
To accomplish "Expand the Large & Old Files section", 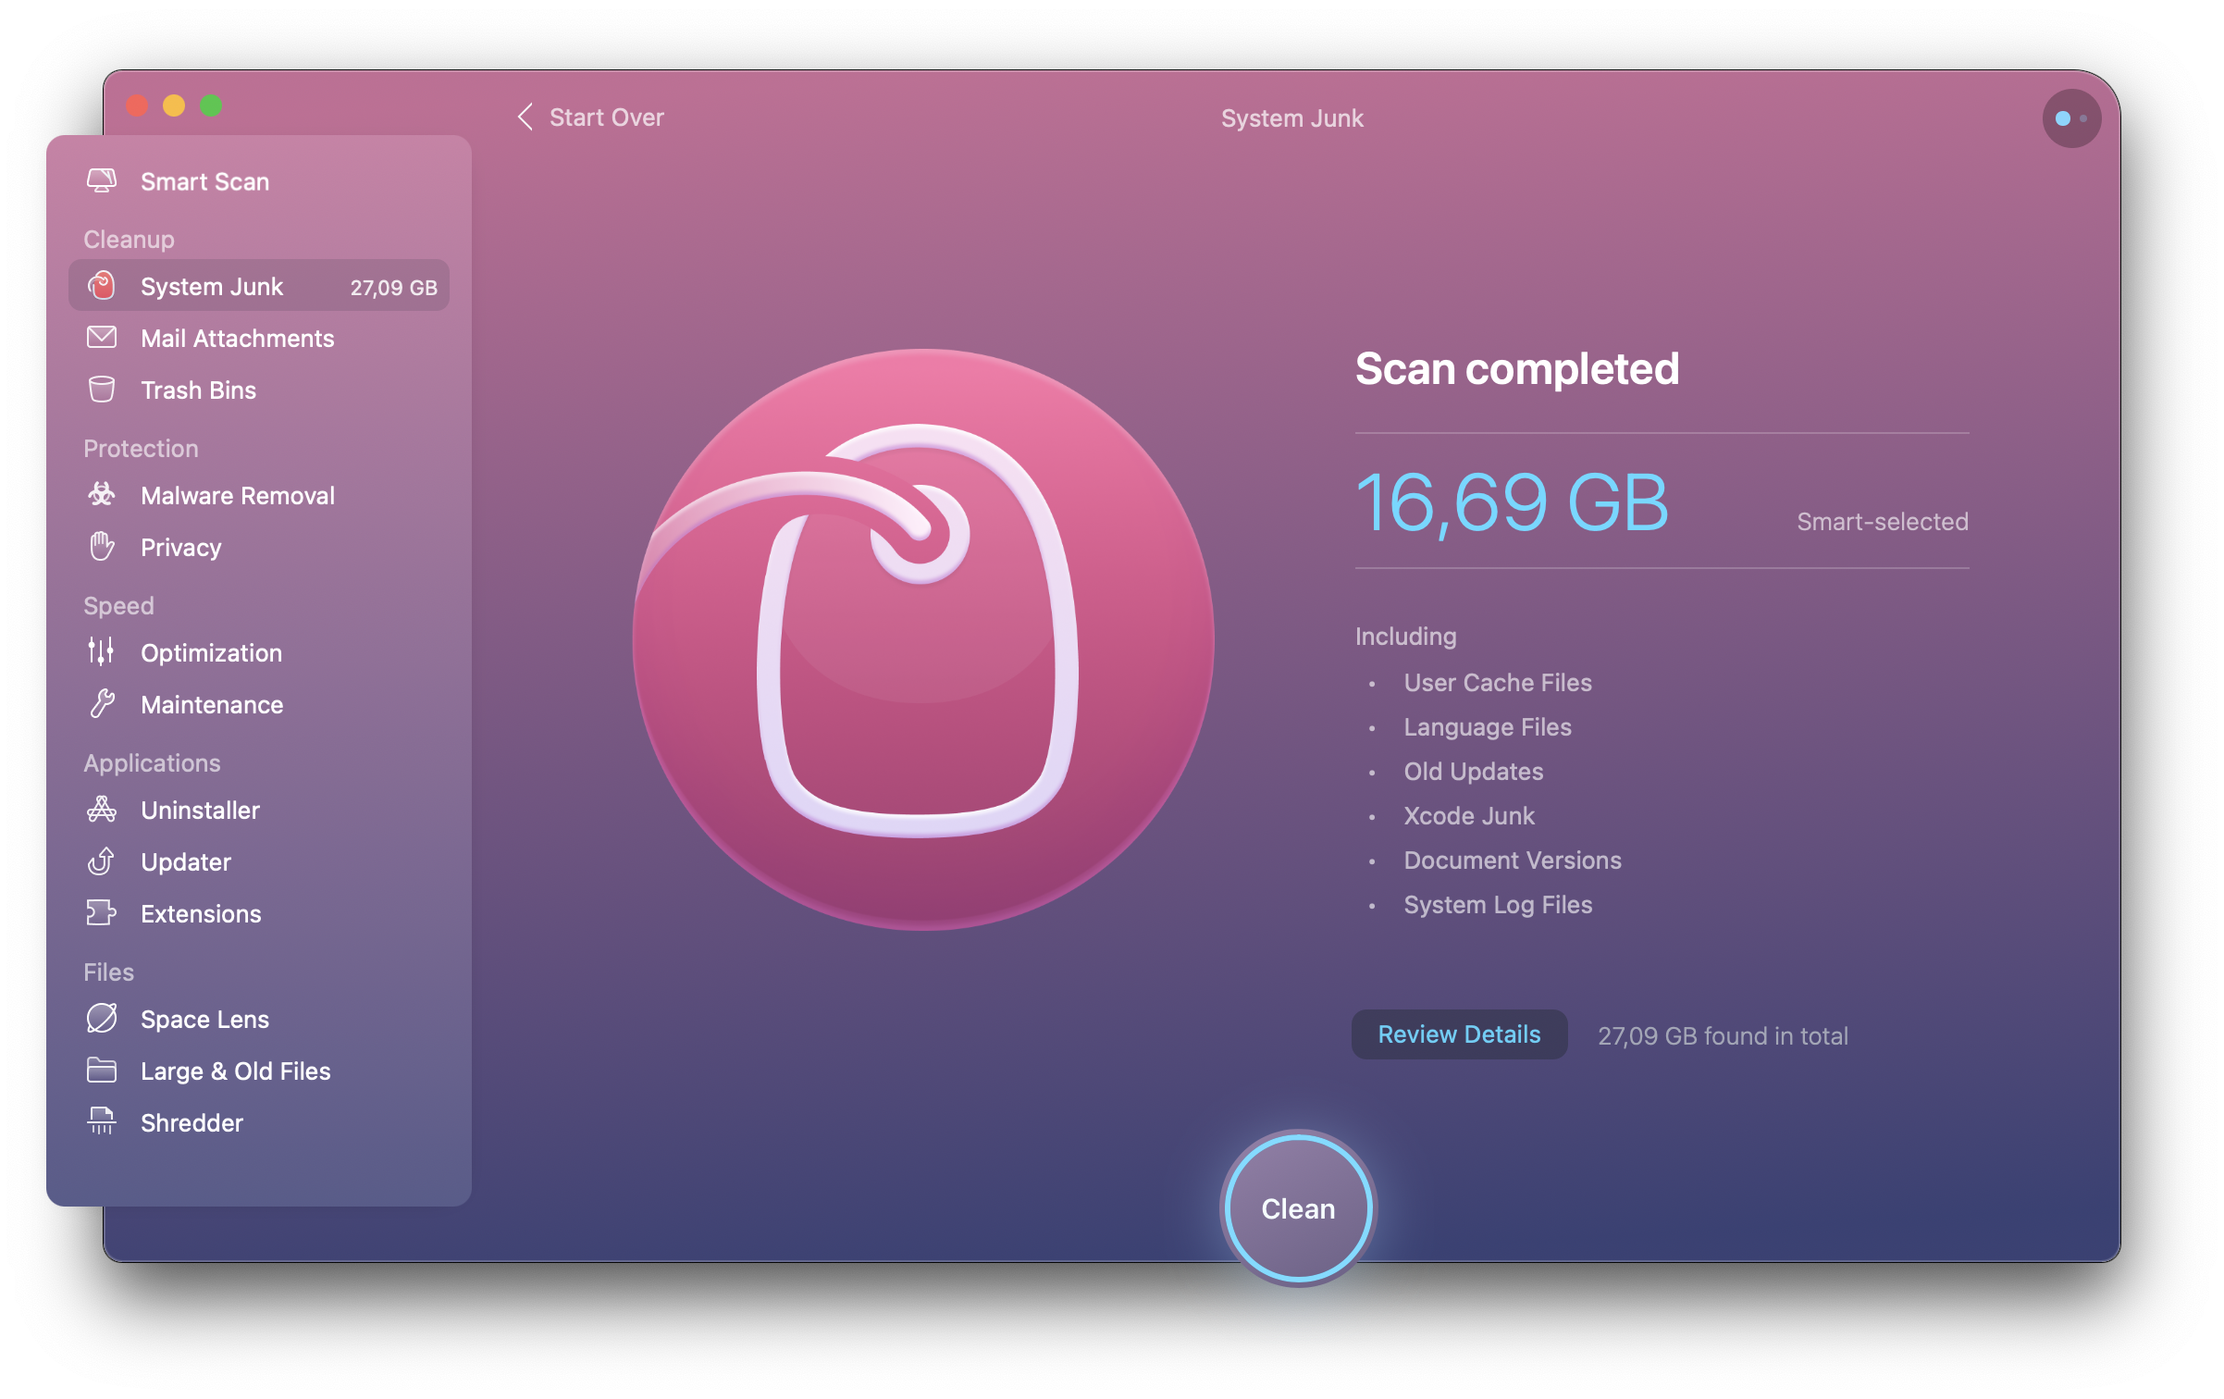I will [234, 1069].
